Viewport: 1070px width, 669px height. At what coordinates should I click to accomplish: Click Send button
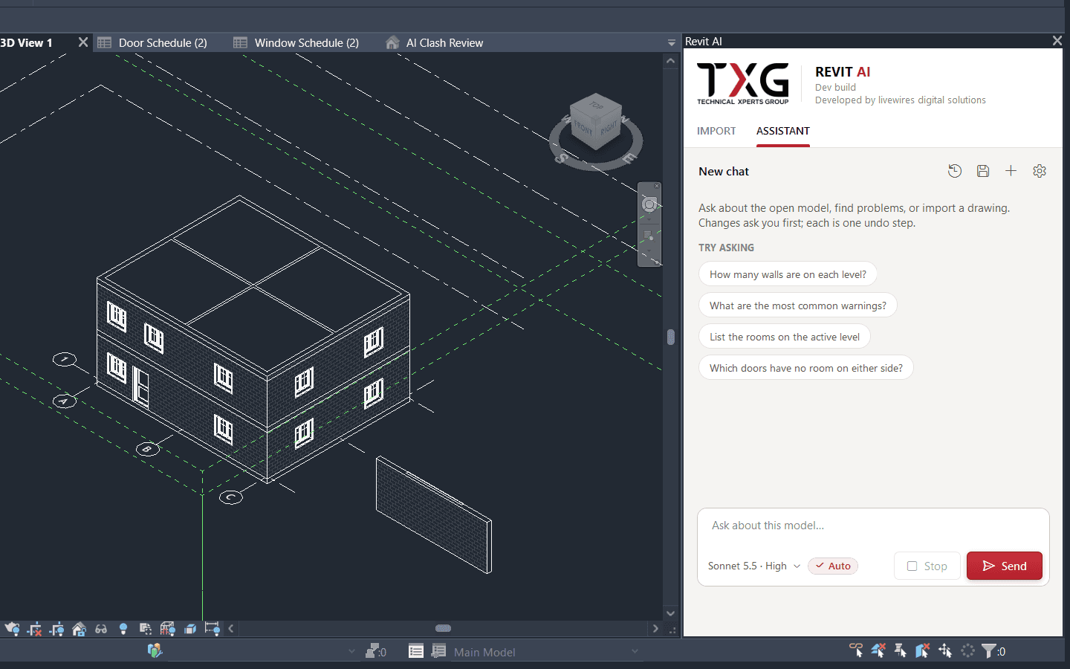(x=1005, y=566)
